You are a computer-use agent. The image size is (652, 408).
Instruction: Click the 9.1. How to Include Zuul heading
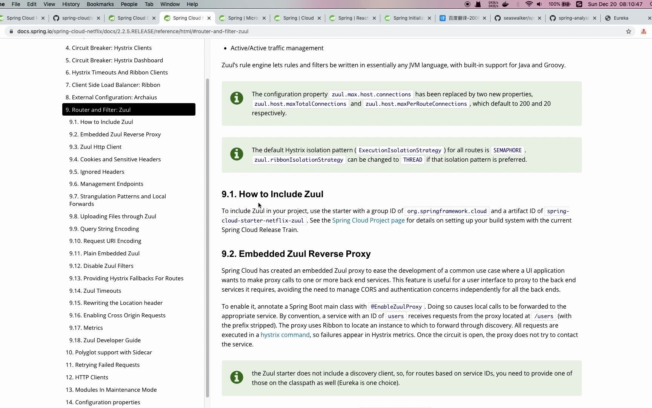[272, 194]
